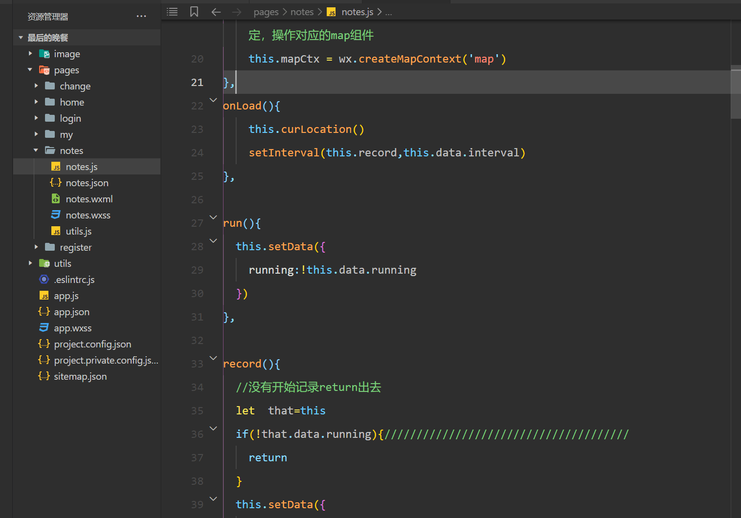Click line number 21 in gutter
Image resolution: width=741 pixels, height=518 pixels.
pos(197,83)
